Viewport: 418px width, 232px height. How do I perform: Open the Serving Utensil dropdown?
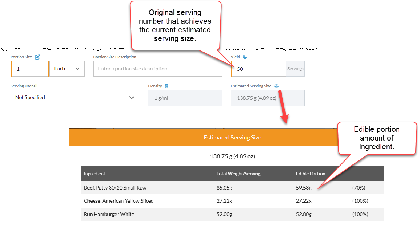75,97
